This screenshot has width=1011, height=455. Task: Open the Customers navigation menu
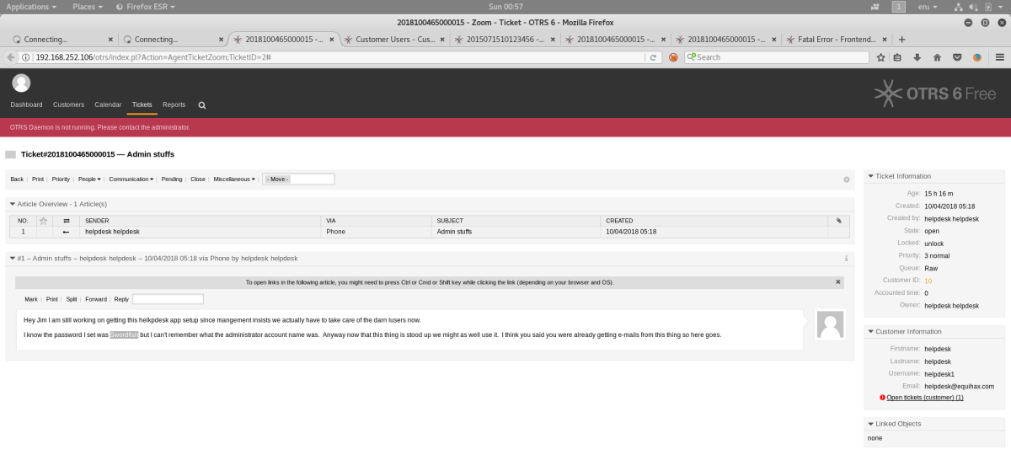(x=68, y=104)
